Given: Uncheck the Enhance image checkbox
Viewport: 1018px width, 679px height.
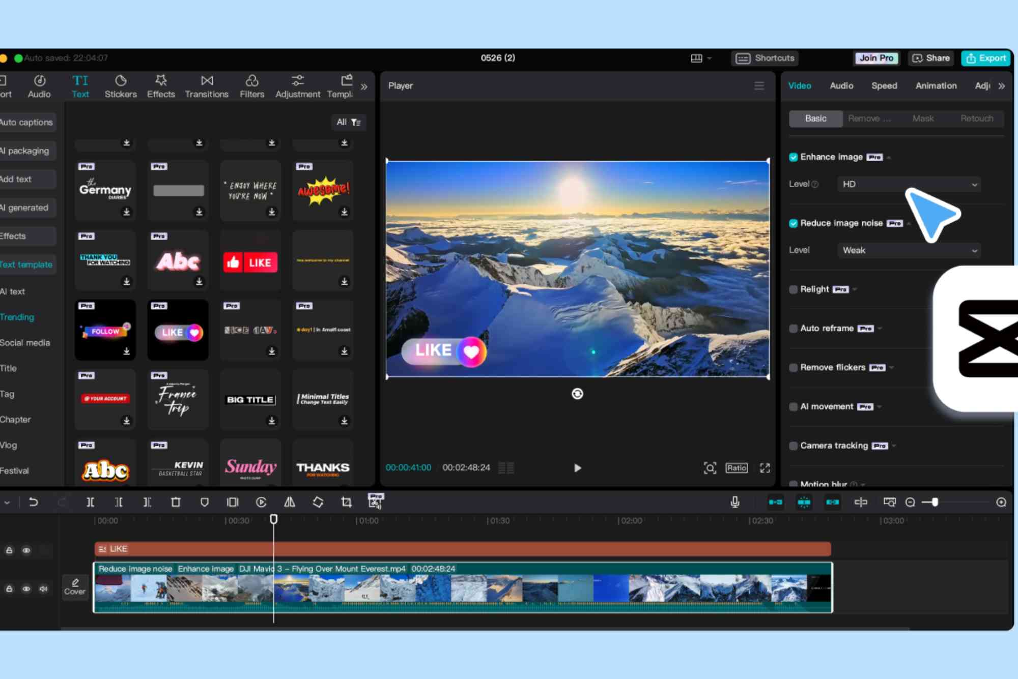Looking at the screenshot, I should click(x=793, y=157).
